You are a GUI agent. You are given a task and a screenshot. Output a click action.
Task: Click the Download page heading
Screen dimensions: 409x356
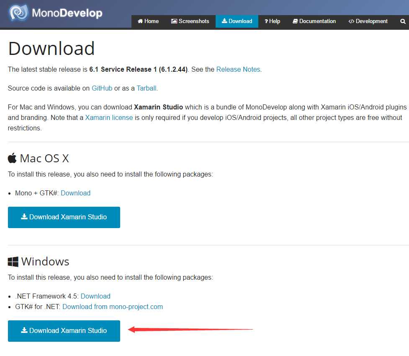tap(51, 49)
